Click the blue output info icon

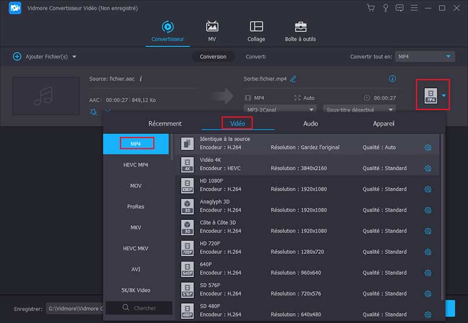392,78
